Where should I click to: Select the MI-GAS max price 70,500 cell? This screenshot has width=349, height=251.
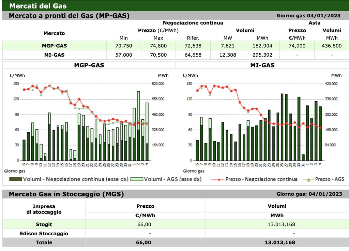point(158,55)
